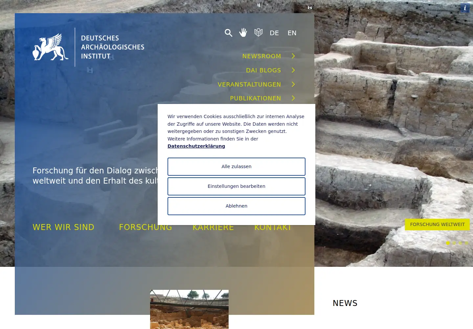Accept all cookies with Alle zulassen
Viewport: 473px width, 329px height.
point(236,166)
